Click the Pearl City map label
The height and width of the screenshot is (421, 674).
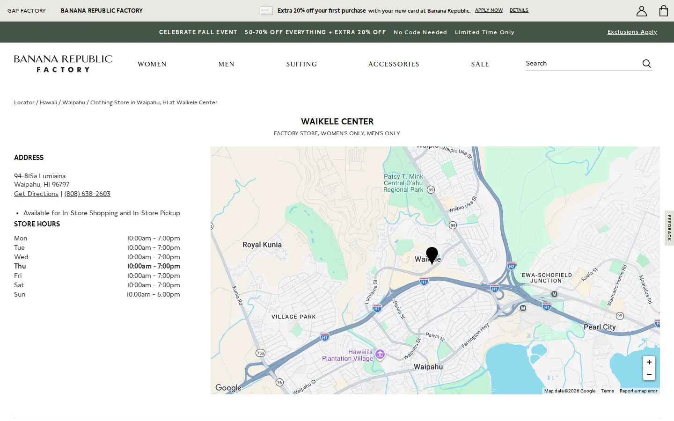pyautogui.click(x=600, y=327)
